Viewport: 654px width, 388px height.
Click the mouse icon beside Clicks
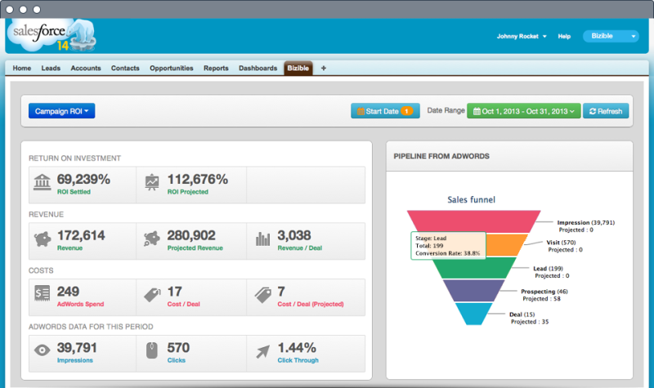point(152,350)
